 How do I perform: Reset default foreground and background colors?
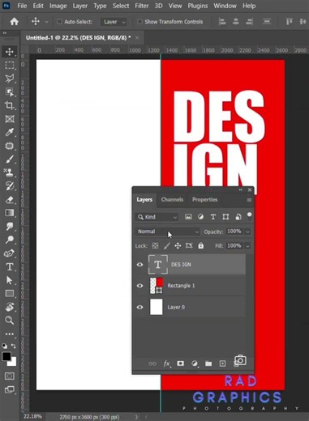5,346
